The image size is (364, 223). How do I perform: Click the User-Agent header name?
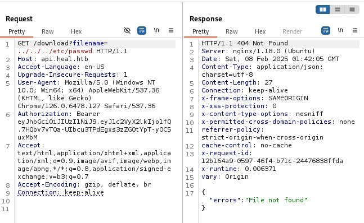coord(37,82)
